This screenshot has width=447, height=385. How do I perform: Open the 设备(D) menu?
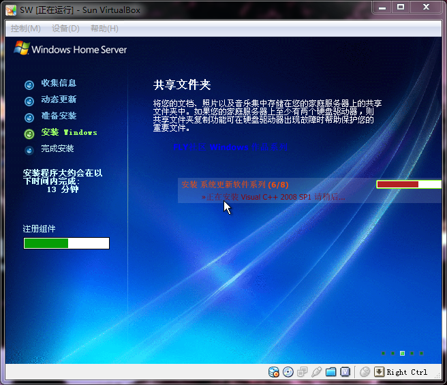pyautogui.click(x=65, y=29)
